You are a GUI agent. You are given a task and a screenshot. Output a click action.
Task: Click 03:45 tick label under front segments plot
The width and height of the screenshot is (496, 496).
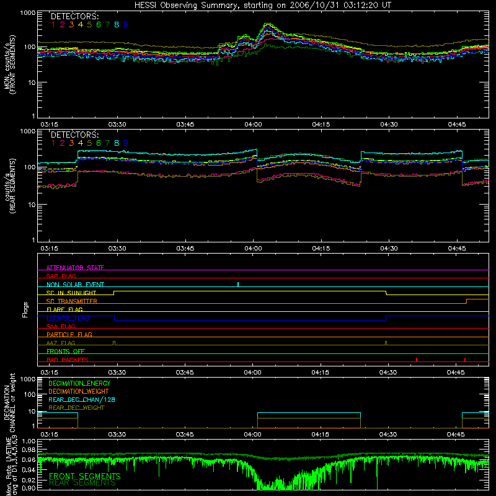click(x=185, y=125)
